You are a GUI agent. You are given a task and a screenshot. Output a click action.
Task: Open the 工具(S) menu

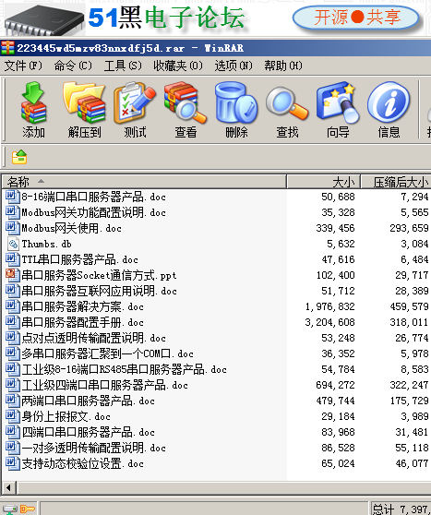(x=123, y=66)
